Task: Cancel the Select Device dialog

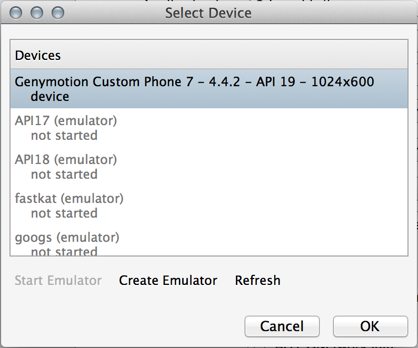Action: [x=282, y=326]
